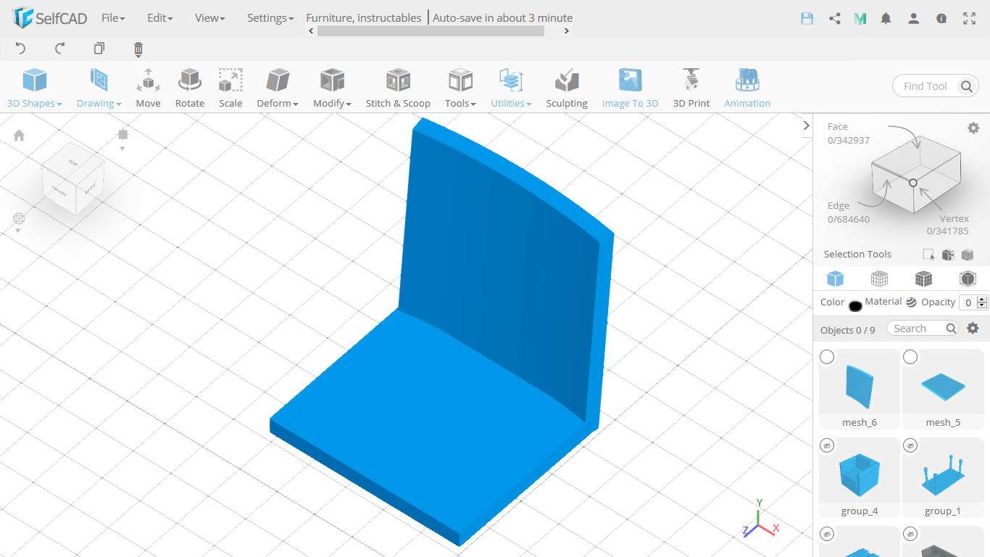Select Edge selection mode
Viewport: 990px width, 557px height.
(x=849, y=213)
